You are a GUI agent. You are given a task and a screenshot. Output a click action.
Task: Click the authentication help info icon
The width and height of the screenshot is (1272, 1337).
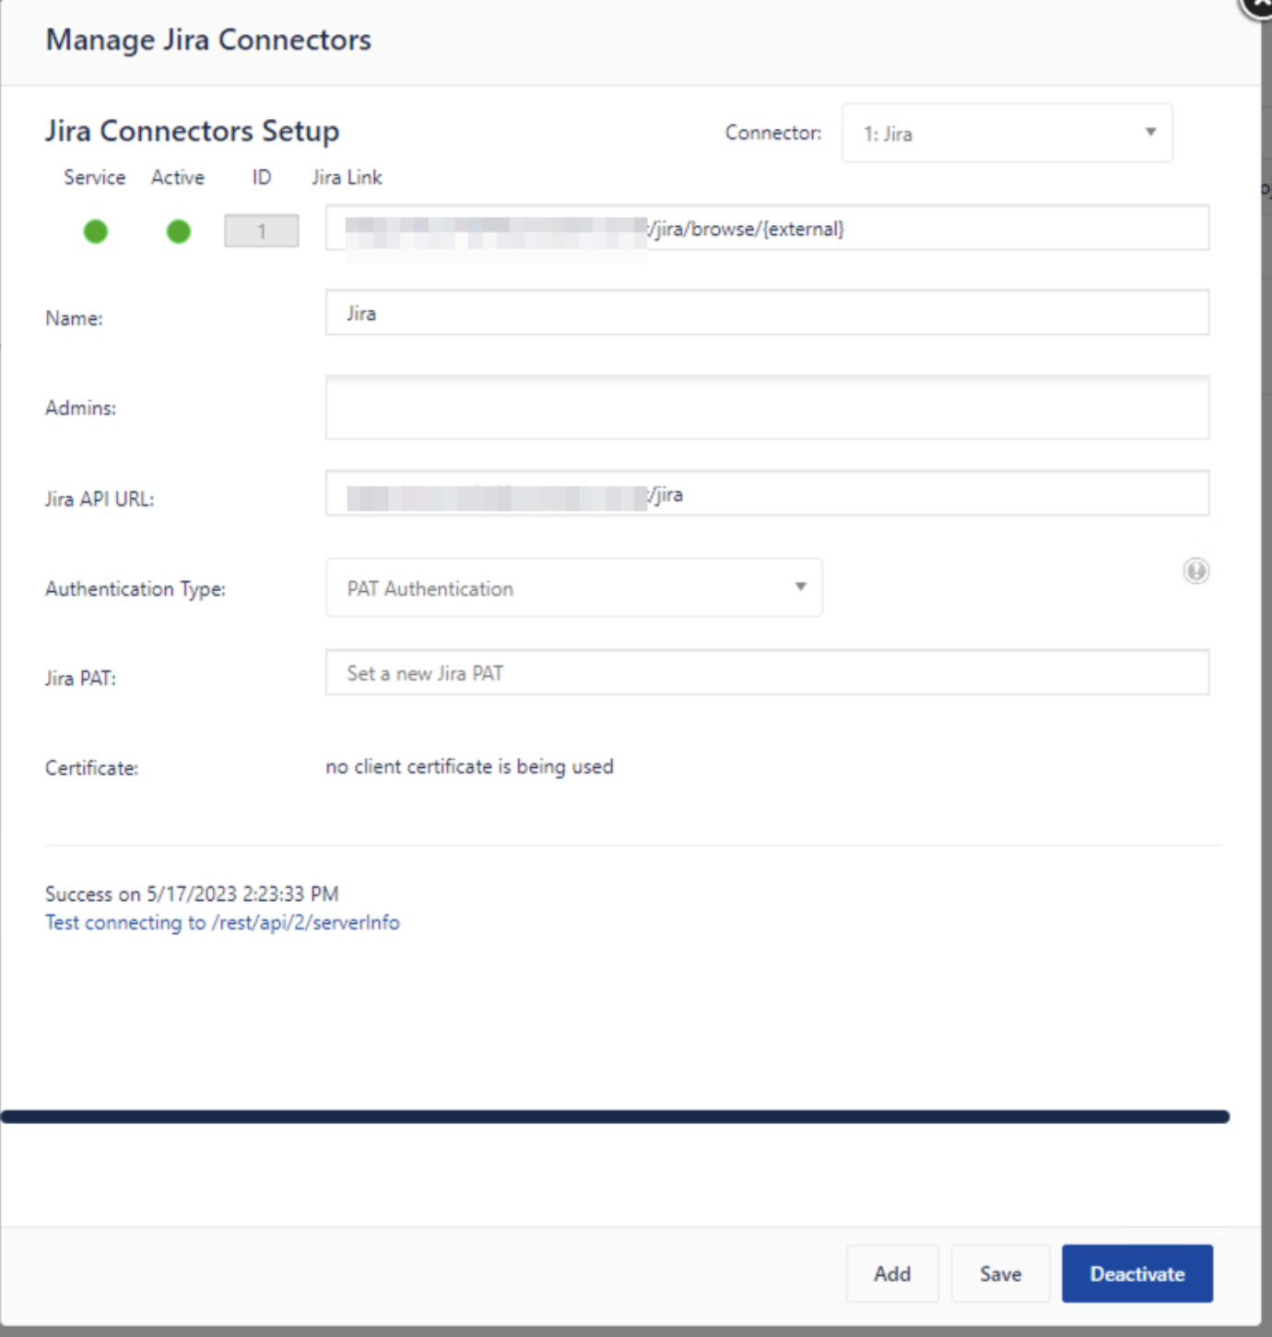coord(1196,572)
